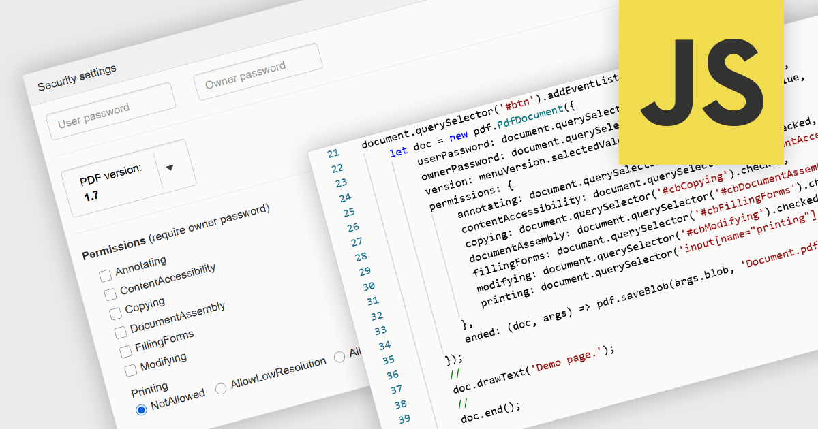Toggle the DocumentAssembly checkbox
The image size is (818, 429).
(x=121, y=332)
